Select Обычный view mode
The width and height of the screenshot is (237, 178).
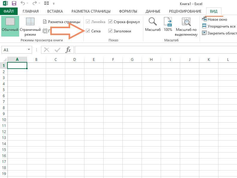tap(10, 26)
